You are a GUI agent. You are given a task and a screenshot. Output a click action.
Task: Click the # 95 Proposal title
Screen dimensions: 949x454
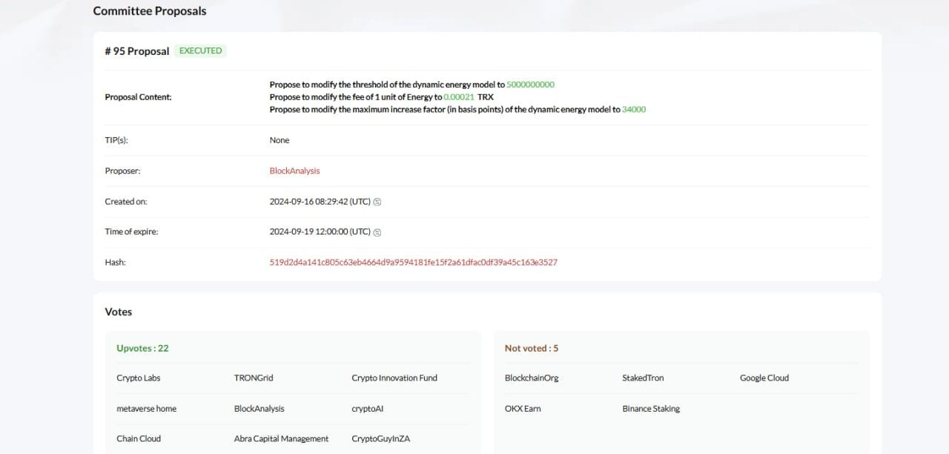(x=137, y=51)
